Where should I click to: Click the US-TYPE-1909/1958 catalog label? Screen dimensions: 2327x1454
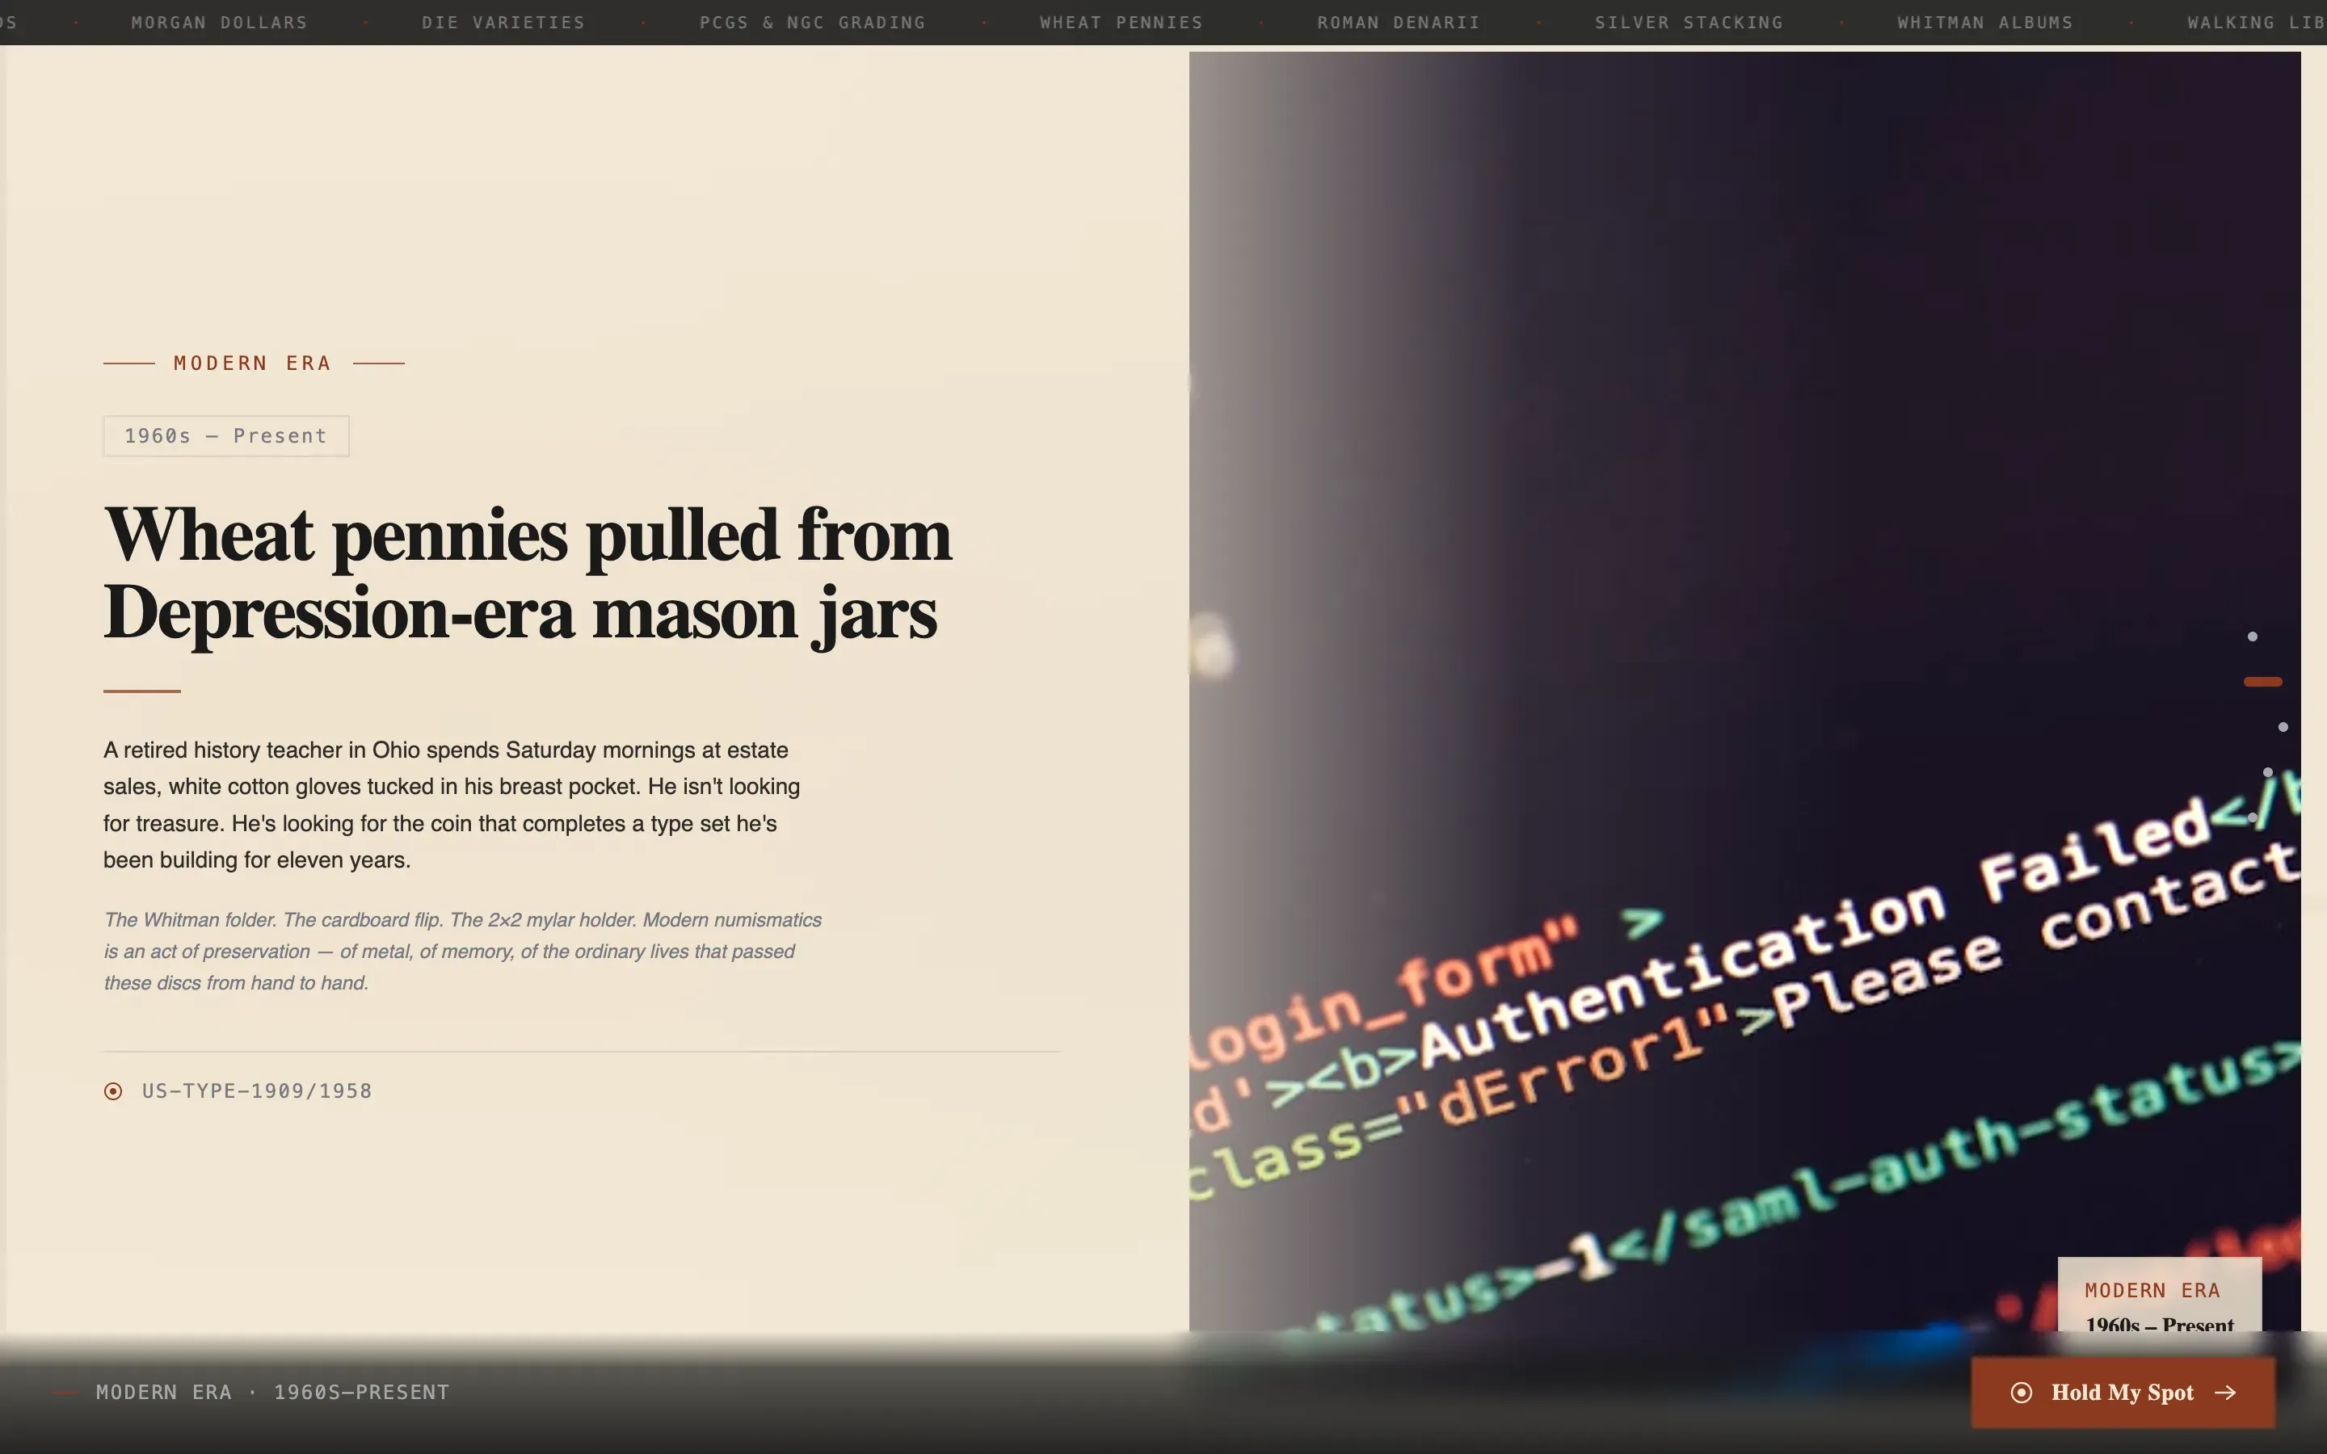[x=257, y=1091]
